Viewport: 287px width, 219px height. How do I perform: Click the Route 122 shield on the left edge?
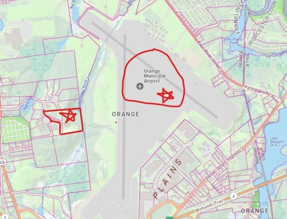coord(2,162)
